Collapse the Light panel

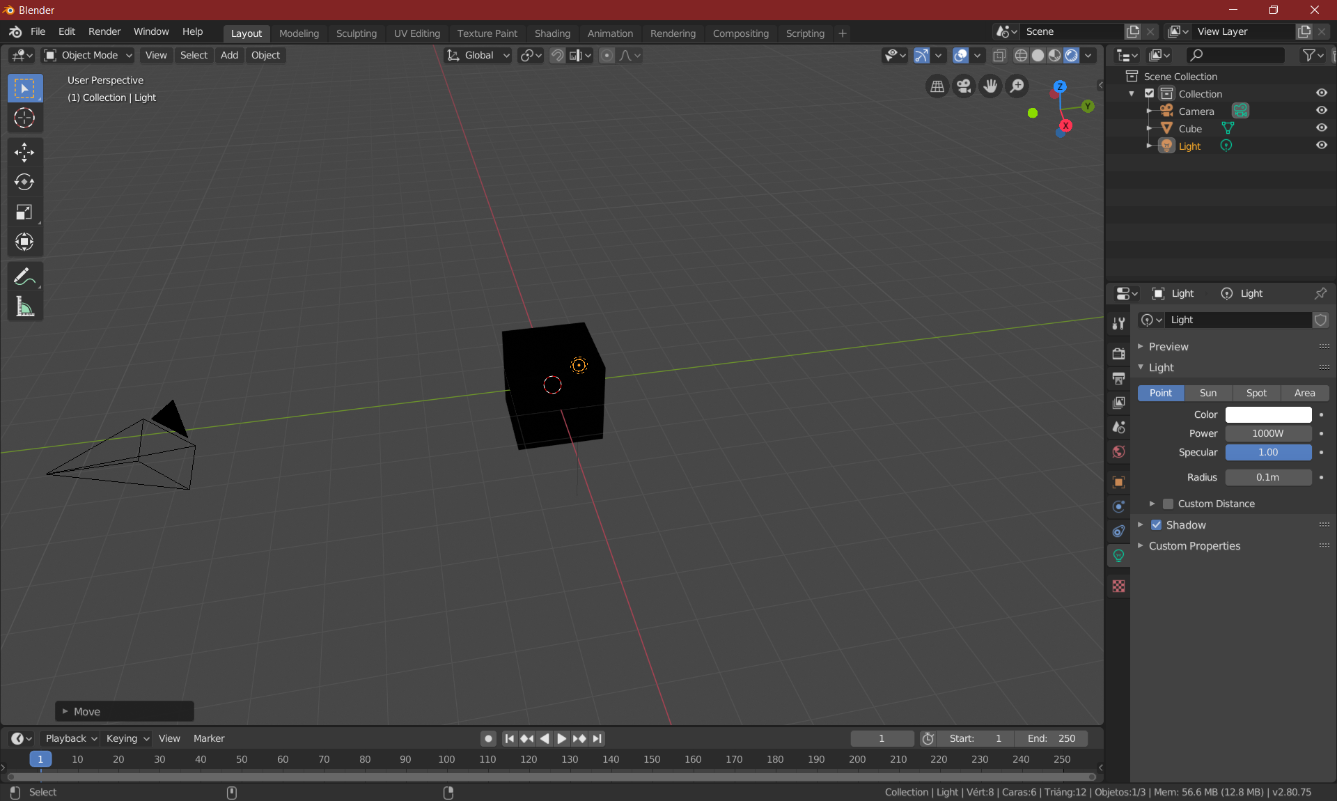pyautogui.click(x=1161, y=368)
